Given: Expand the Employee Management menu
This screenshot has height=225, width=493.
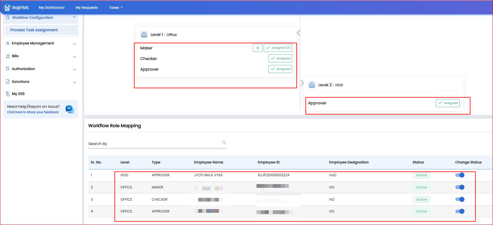Looking at the screenshot, I should coord(75,44).
